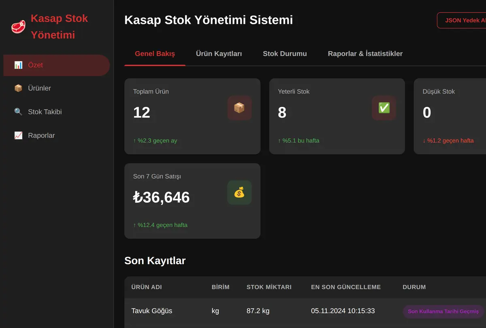Click the Kasap Stok Yönetimi Sistemi page title
Screen dimensions: 486x328
209,20
